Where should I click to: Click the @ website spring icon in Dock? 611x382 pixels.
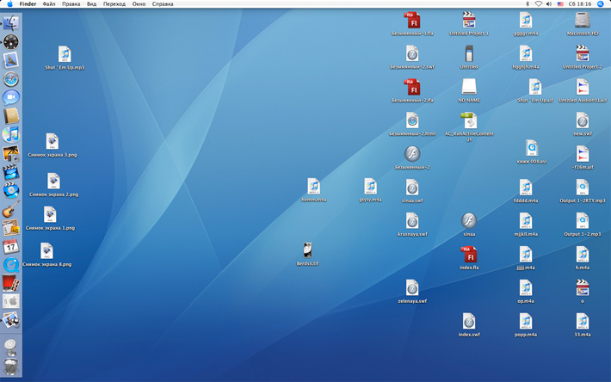point(11,347)
